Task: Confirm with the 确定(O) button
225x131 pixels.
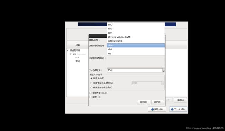Action: pyautogui.click(x=157, y=102)
